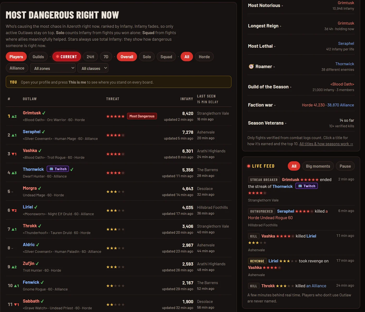
Task: Click the Most Dangerous badge on Grimtusk
Action: (142, 116)
